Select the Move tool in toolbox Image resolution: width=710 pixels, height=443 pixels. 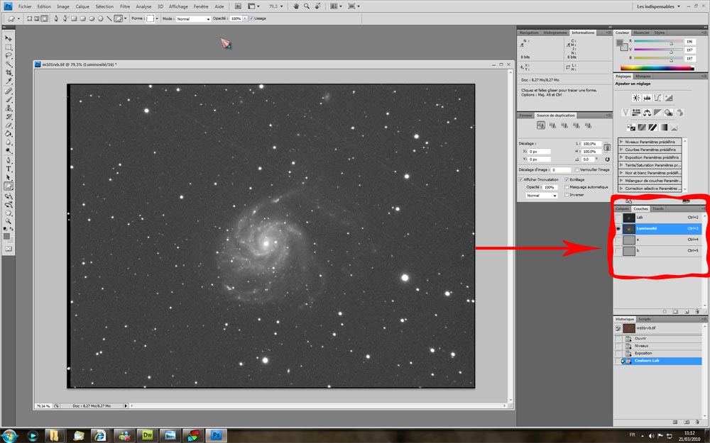(x=9, y=38)
